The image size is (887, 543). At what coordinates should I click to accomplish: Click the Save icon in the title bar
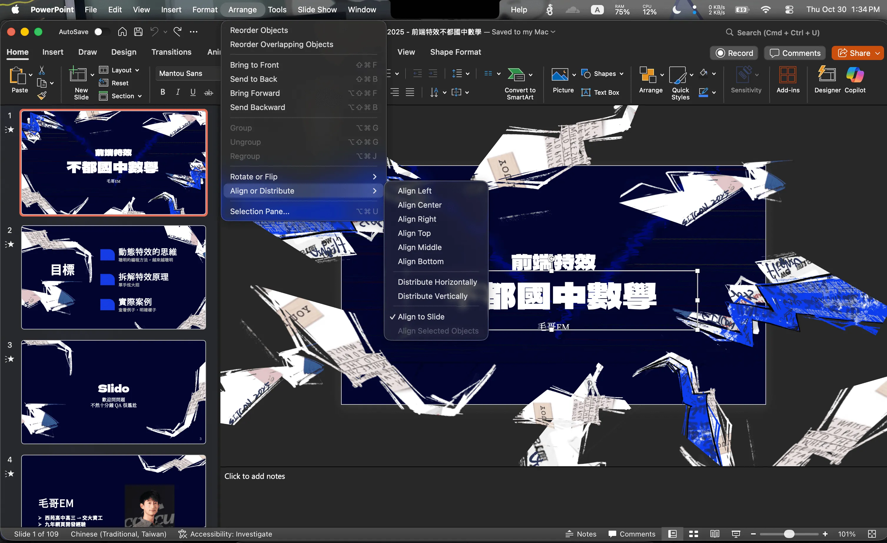(138, 32)
